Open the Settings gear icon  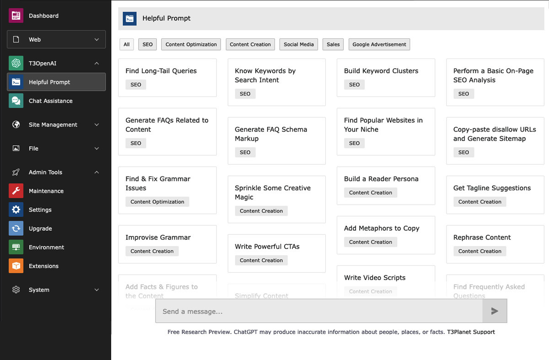(x=16, y=210)
